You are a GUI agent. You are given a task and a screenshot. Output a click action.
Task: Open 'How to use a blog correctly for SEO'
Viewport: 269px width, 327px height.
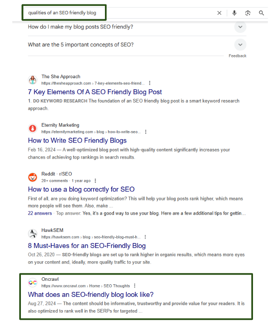click(81, 189)
